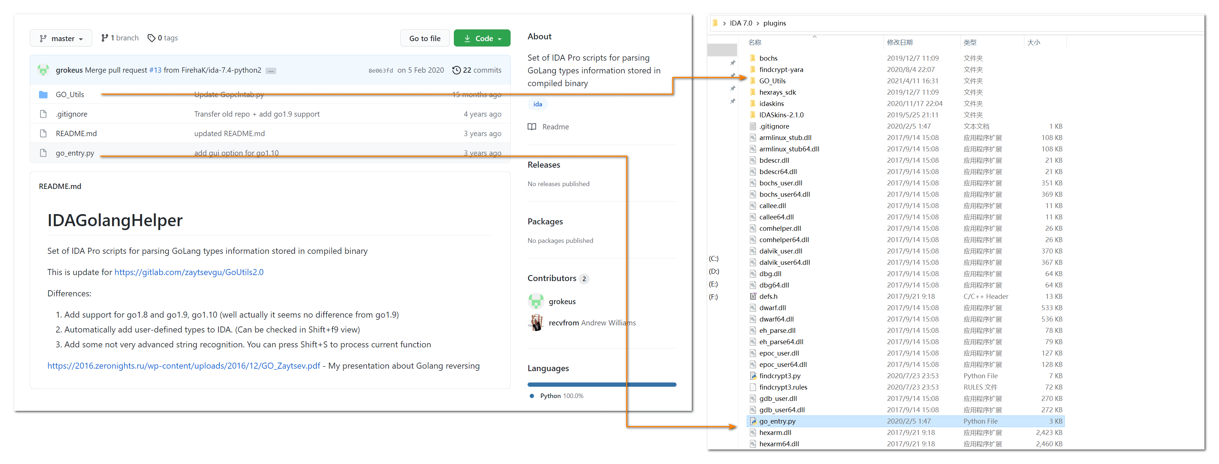Expand the commit message ellipsis button
Image resolution: width=1219 pixels, height=464 pixels.
(x=271, y=71)
